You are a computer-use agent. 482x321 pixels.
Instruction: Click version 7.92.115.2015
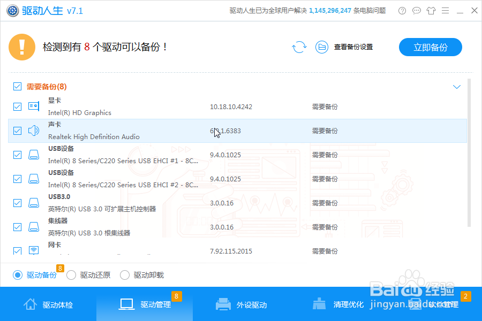click(231, 251)
